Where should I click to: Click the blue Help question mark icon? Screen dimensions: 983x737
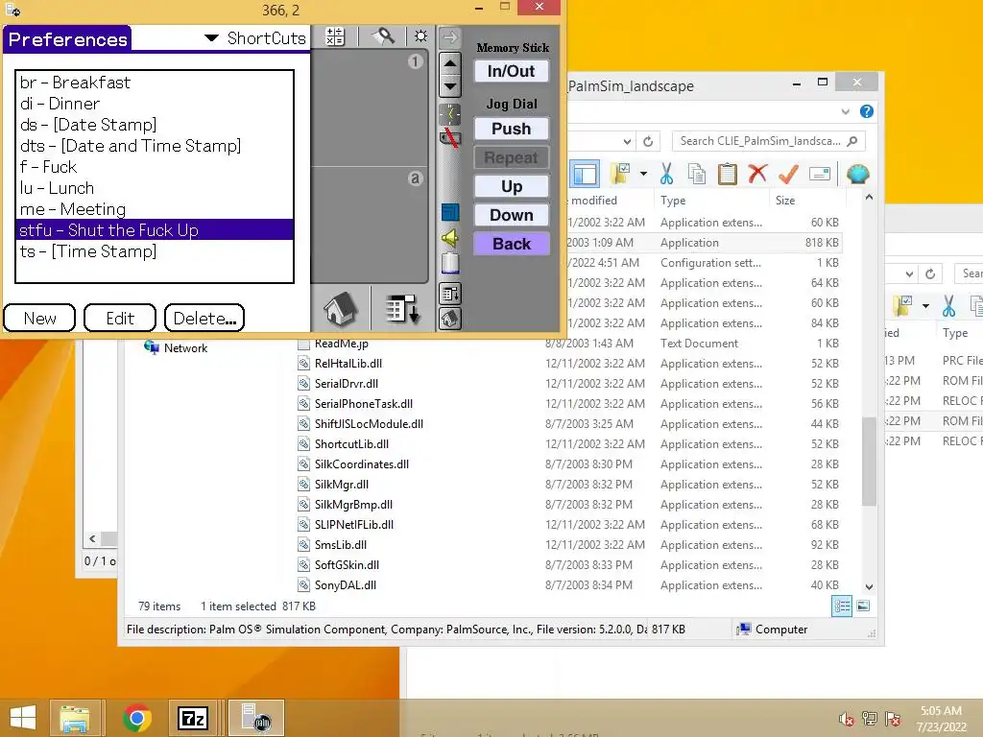(x=867, y=111)
